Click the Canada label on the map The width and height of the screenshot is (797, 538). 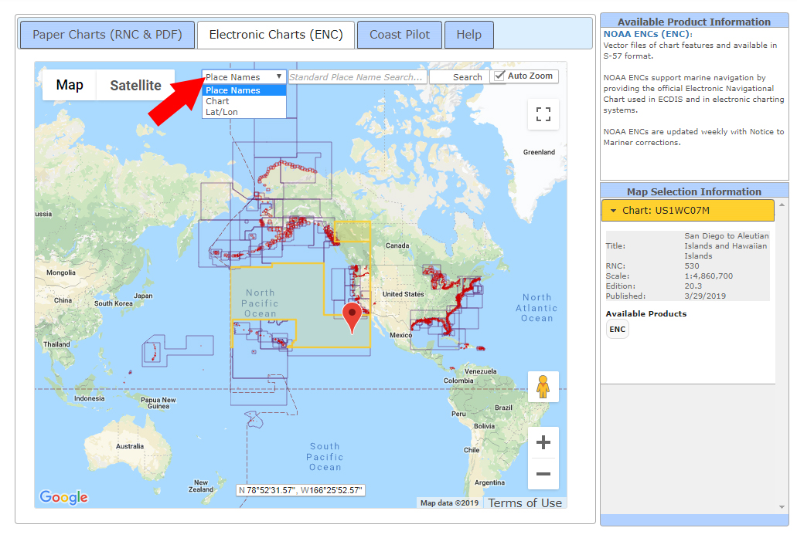(397, 245)
